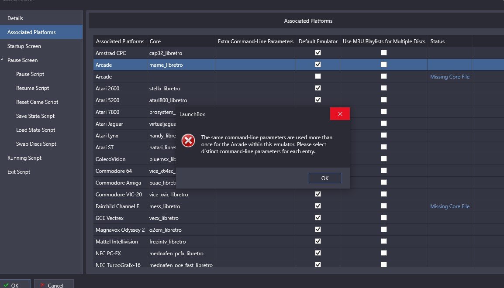Click Use M3U Playlists column header
This screenshot has height=288, width=504.
pos(384,41)
